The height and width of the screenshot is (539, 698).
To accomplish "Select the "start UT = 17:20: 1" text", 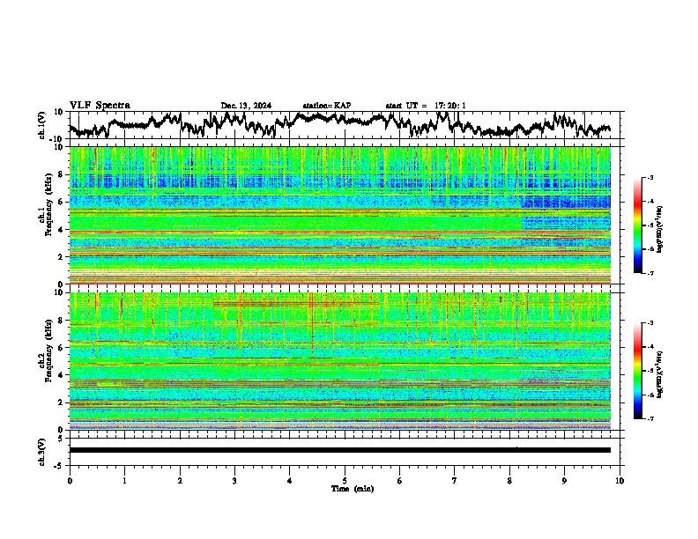I will pos(426,106).
